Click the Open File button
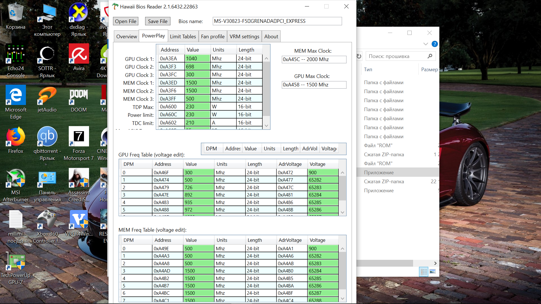Screen dimensions: 541x304 [125, 21]
